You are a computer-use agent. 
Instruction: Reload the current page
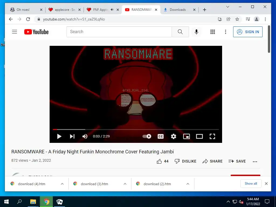click(28, 19)
